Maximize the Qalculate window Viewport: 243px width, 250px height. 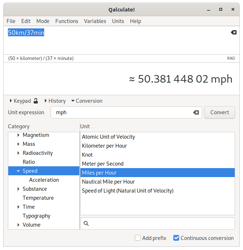click(221, 9)
